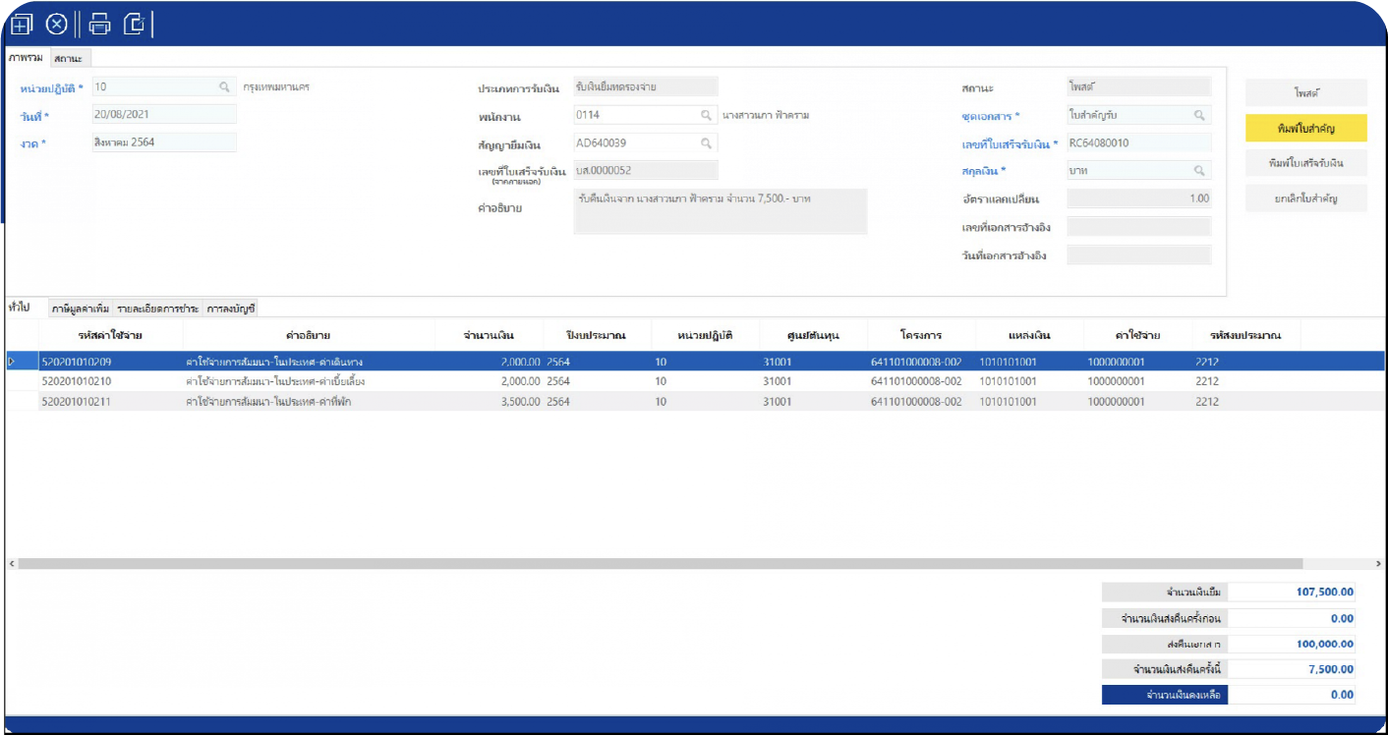
Task: Select expense code 520201010211 cell
Action: click(x=110, y=402)
